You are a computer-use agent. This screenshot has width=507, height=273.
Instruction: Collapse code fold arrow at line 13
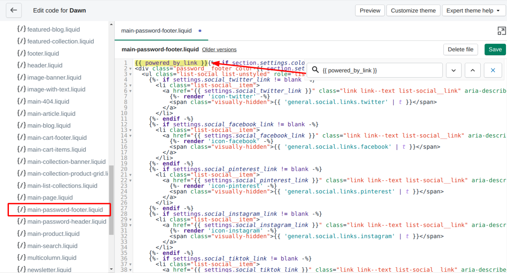coord(130,130)
